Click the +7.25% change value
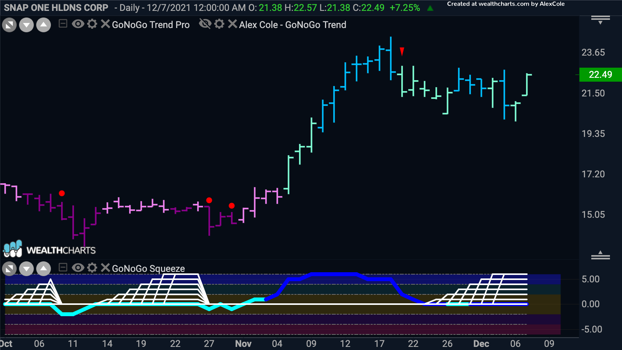Viewport: 622px width, 350px height. [x=405, y=8]
